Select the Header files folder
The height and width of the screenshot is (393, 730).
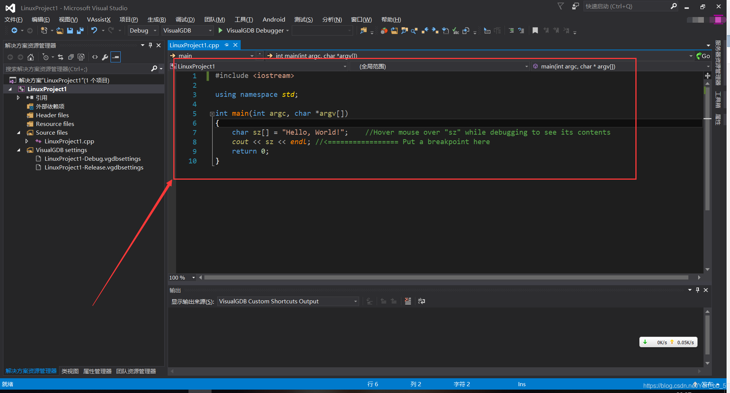(52, 115)
